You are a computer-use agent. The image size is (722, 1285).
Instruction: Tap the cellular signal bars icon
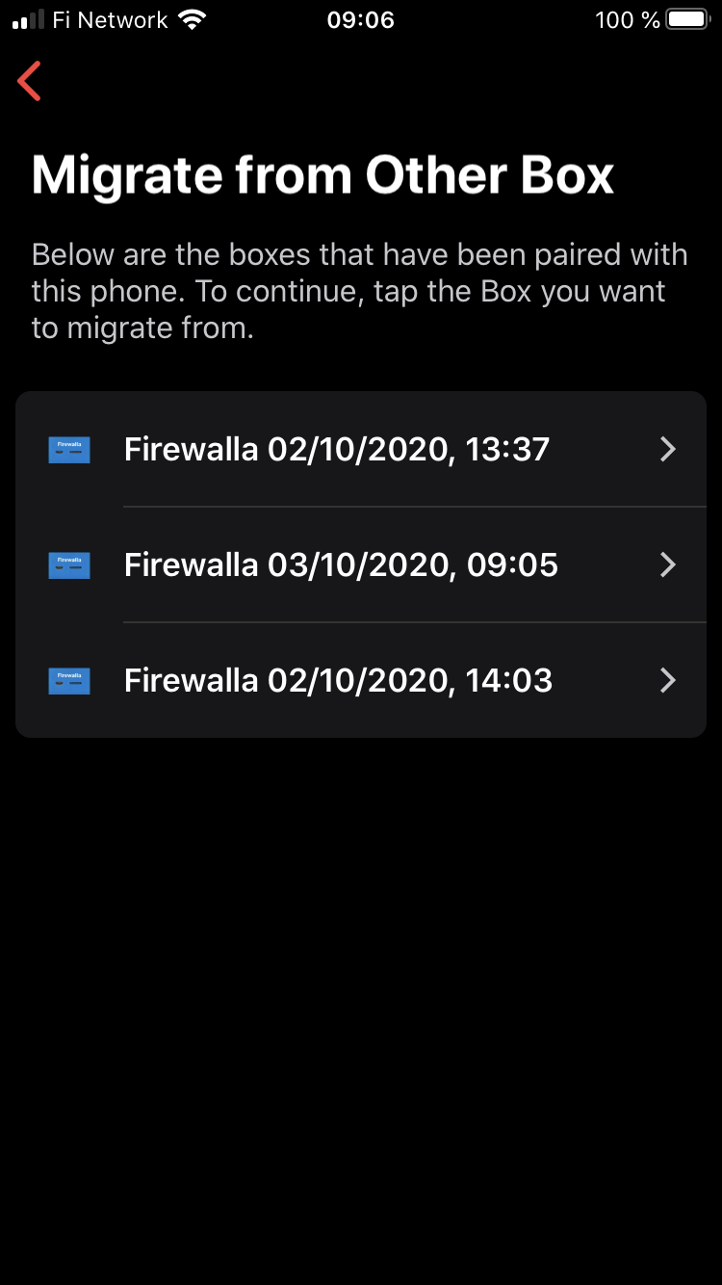28,20
